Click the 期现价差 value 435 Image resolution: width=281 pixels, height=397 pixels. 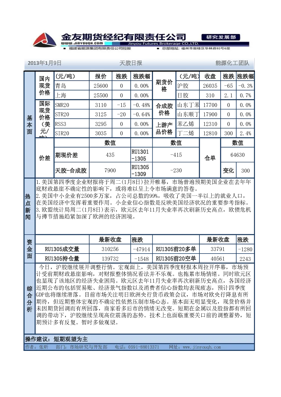(110, 155)
